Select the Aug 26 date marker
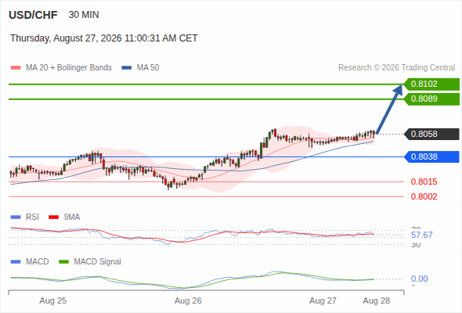The image size is (462, 313). pyautogui.click(x=188, y=300)
